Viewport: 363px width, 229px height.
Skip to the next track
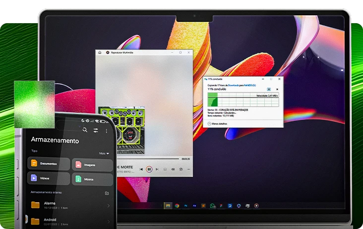(x=157, y=169)
